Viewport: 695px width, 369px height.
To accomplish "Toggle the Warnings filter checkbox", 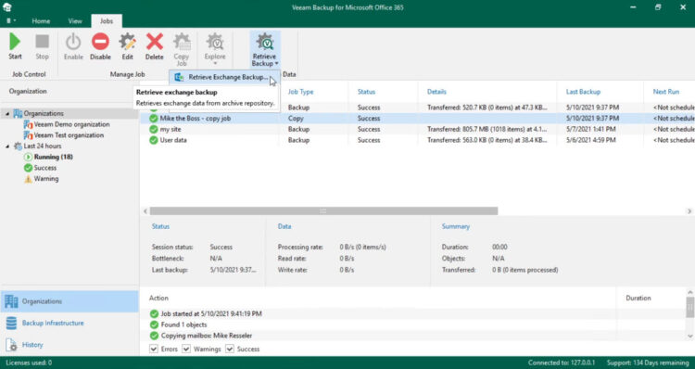I will [186, 349].
